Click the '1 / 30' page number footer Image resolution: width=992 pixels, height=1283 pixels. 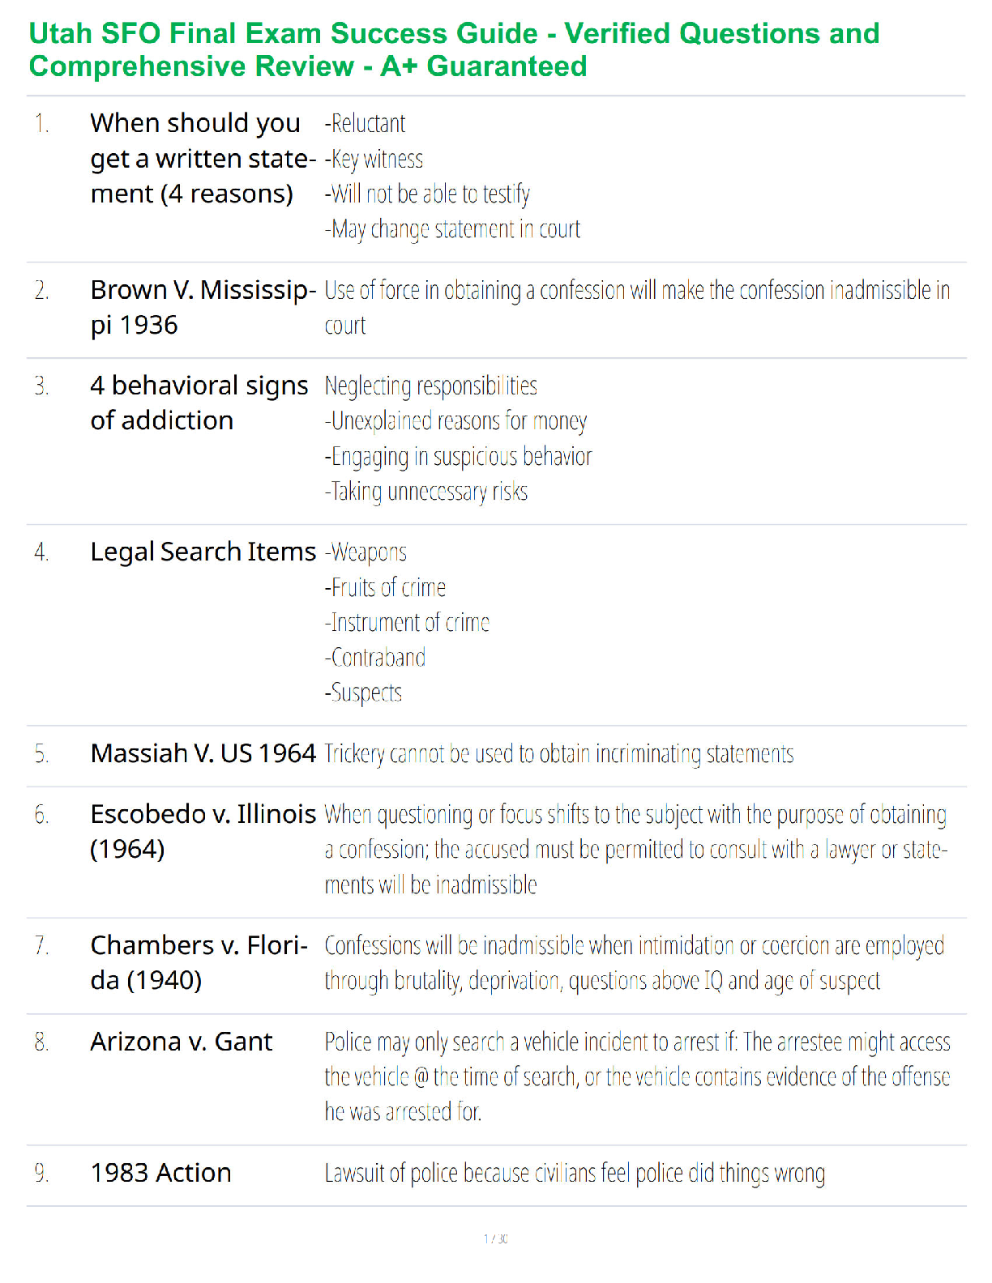click(496, 1238)
